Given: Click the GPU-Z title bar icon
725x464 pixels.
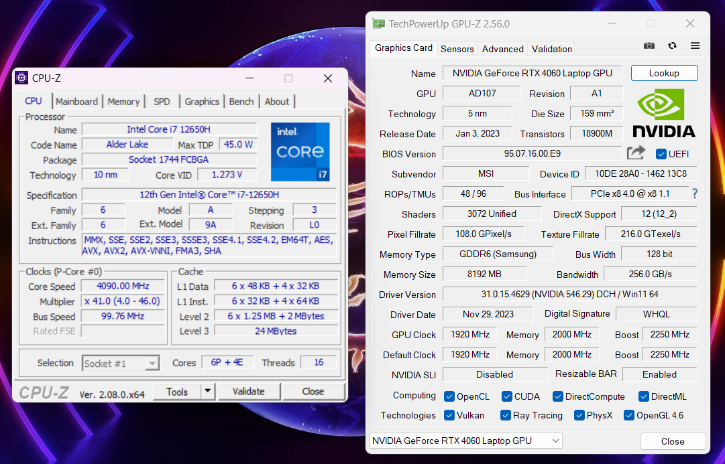Looking at the screenshot, I should pos(379,23).
